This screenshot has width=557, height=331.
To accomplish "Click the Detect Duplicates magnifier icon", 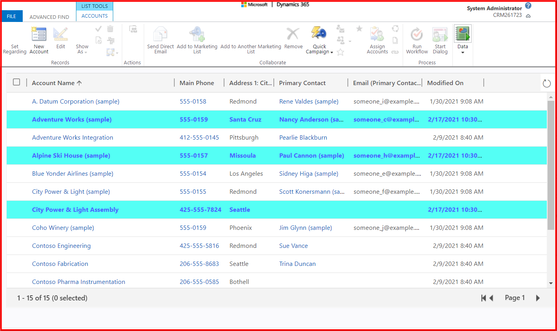I will click(110, 52).
